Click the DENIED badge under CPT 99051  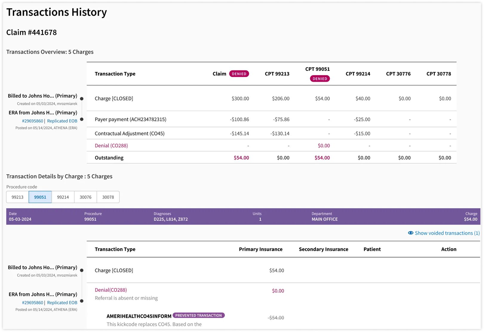tap(320, 79)
